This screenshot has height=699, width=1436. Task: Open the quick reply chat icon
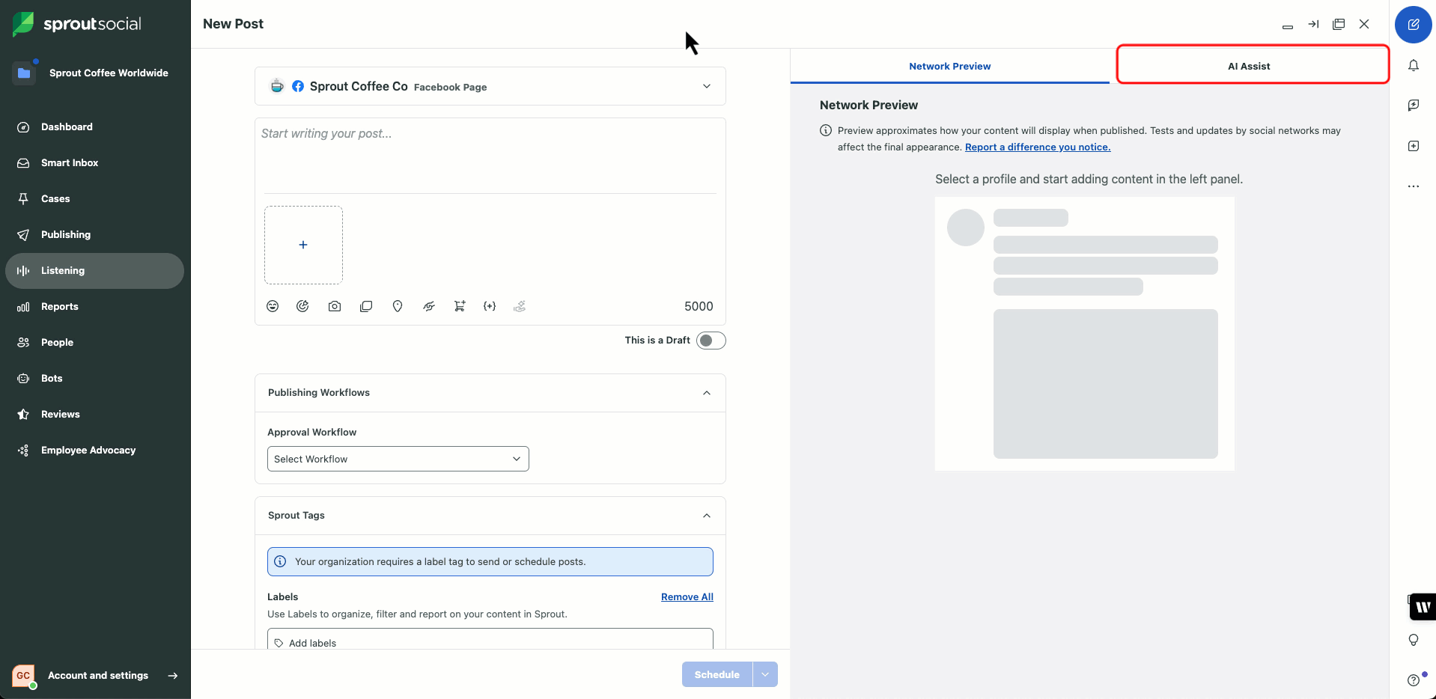coord(1414,106)
